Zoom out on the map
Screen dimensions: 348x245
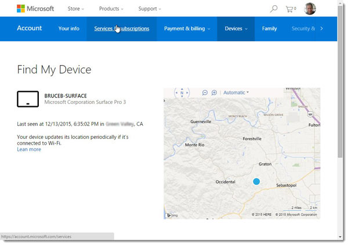(x=205, y=92)
